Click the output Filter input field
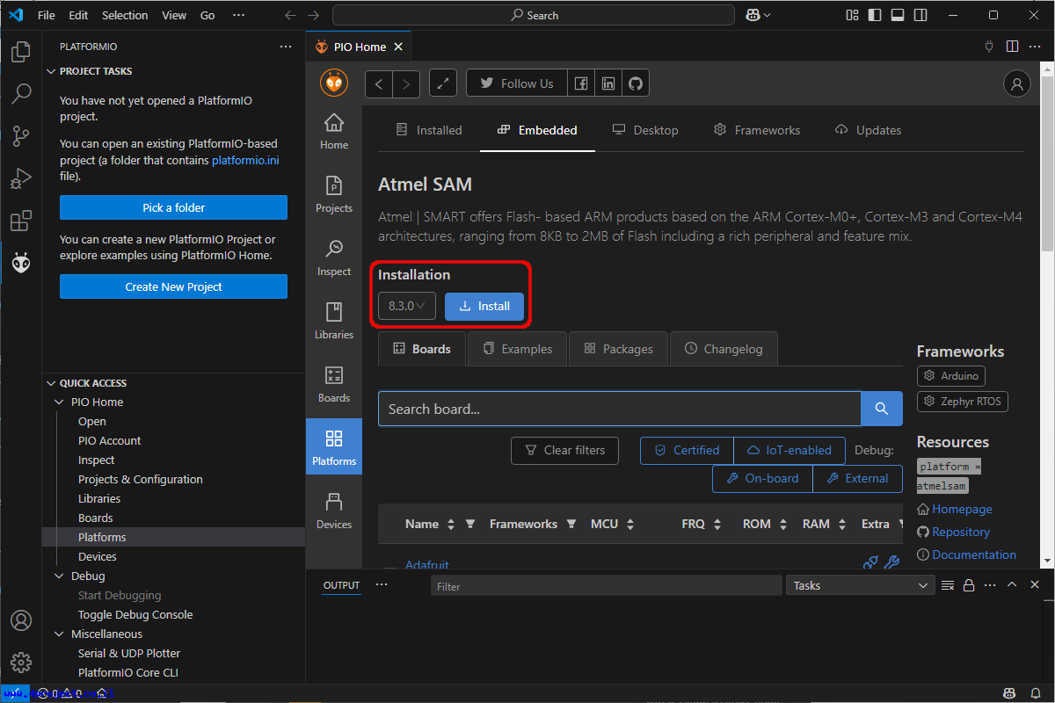The image size is (1055, 703). point(606,586)
